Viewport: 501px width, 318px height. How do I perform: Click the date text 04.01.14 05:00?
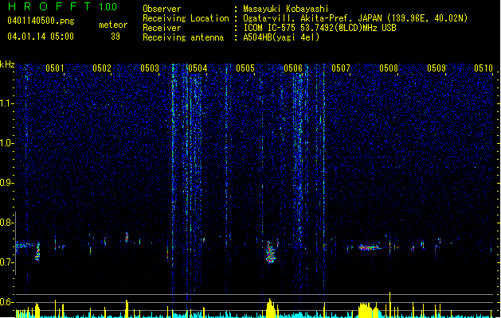41,37
